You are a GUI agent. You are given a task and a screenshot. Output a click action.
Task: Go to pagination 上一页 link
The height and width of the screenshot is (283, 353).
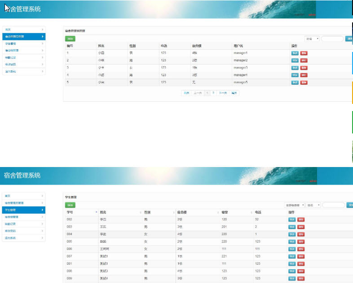[x=198, y=93]
